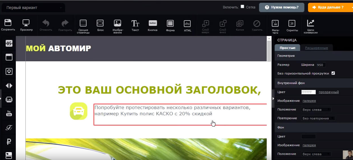Viewport: 353px width, 160px height.
Task: Click the 'прозрачный' transparent link
Action: 329,92
